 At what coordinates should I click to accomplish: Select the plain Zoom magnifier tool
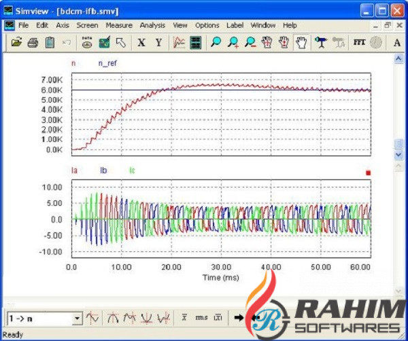pyautogui.click(x=216, y=42)
